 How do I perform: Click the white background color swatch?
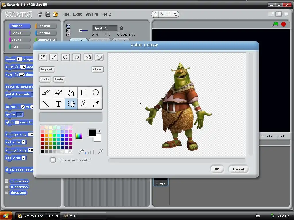98,139
